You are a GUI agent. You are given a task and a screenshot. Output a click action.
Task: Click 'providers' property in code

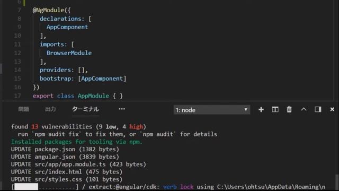pyautogui.click(x=55, y=70)
